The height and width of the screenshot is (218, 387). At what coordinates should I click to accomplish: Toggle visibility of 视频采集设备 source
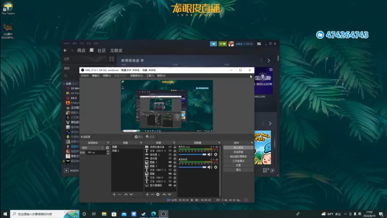tap(170, 147)
